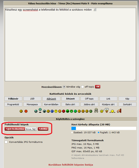This screenshot has height=168, width=139.
Task: Click the 'Szabad: 19 037 kB' text
Action: 84,133
